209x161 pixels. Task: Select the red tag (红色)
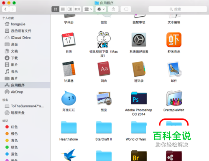[25, 127]
